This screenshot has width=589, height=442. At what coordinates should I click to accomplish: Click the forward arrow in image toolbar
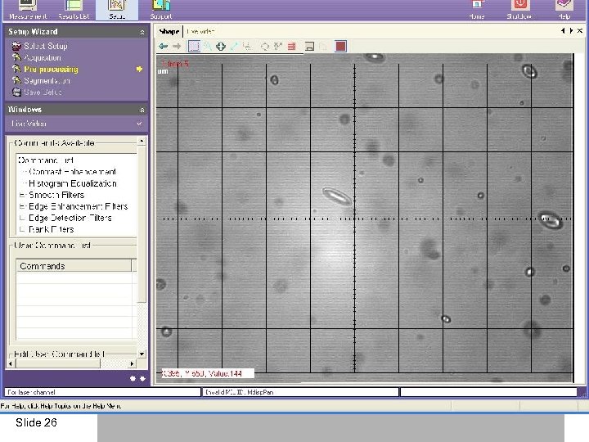(177, 46)
